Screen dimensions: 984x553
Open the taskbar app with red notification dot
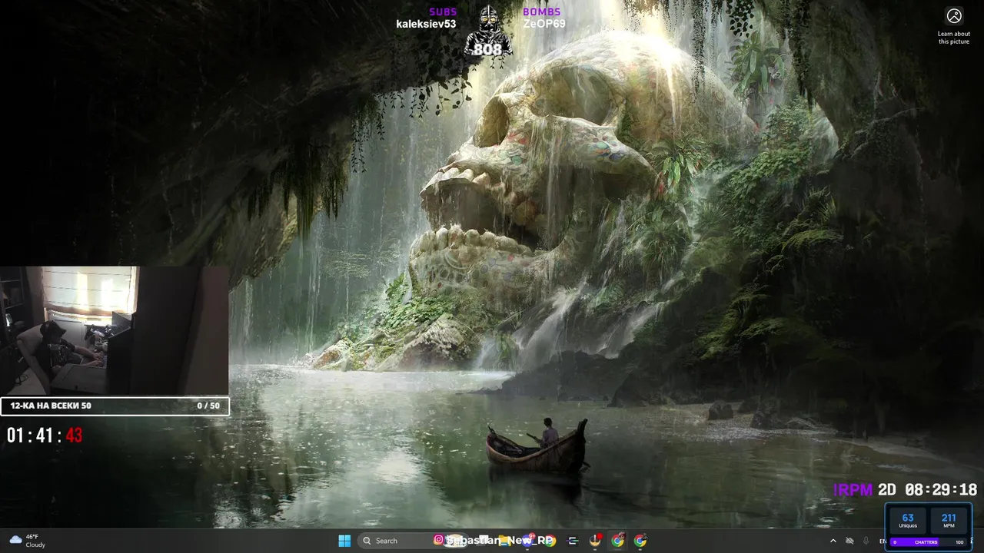pyautogui.click(x=595, y=541)
